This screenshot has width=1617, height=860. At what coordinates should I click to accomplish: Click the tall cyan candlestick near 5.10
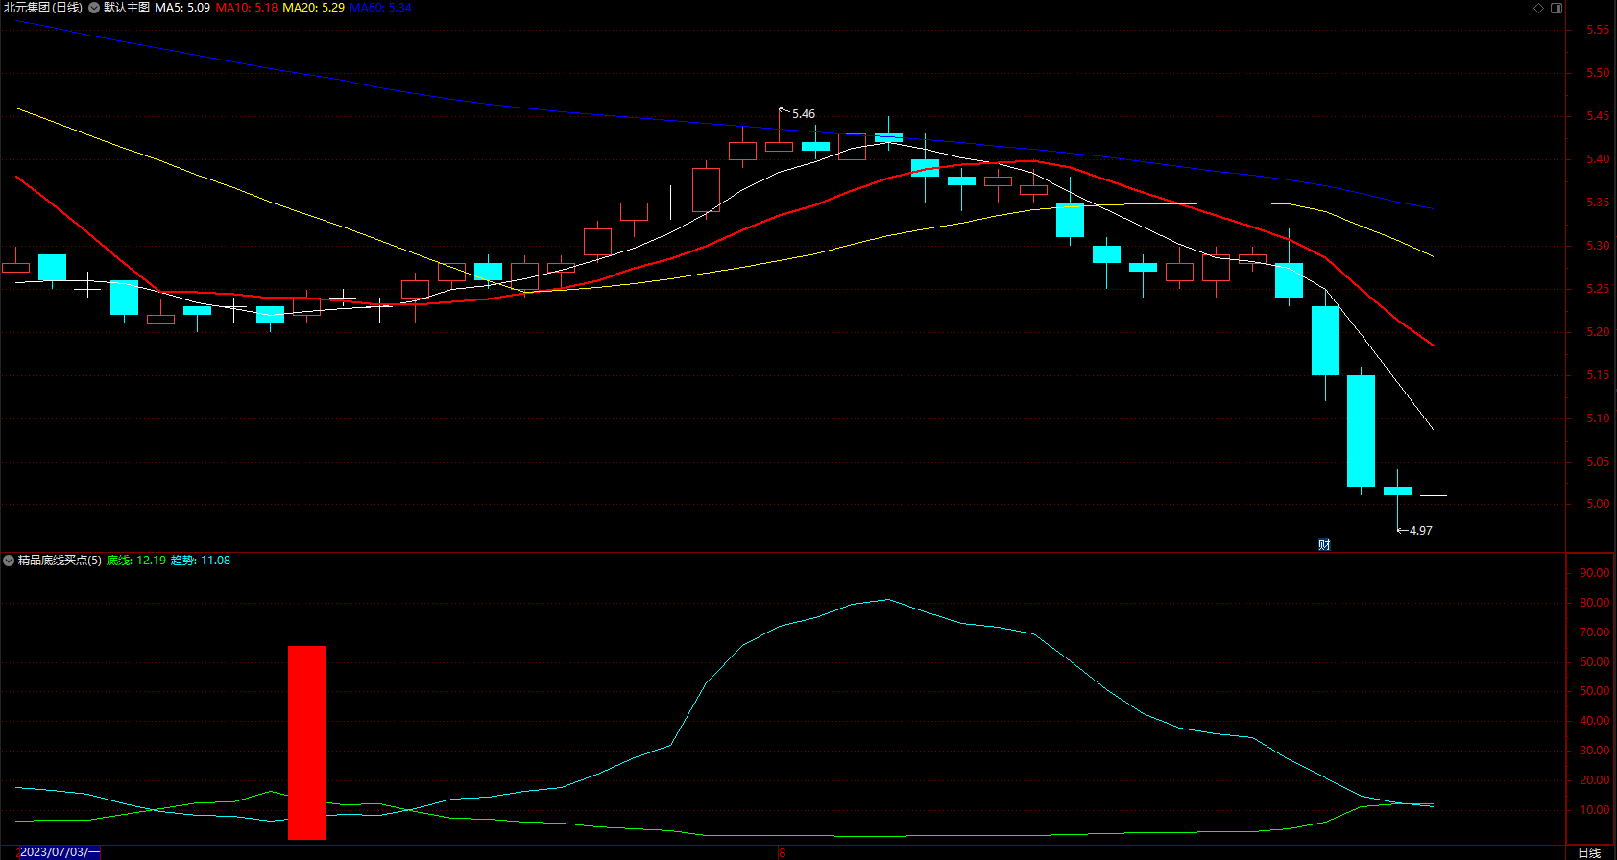1361,431
